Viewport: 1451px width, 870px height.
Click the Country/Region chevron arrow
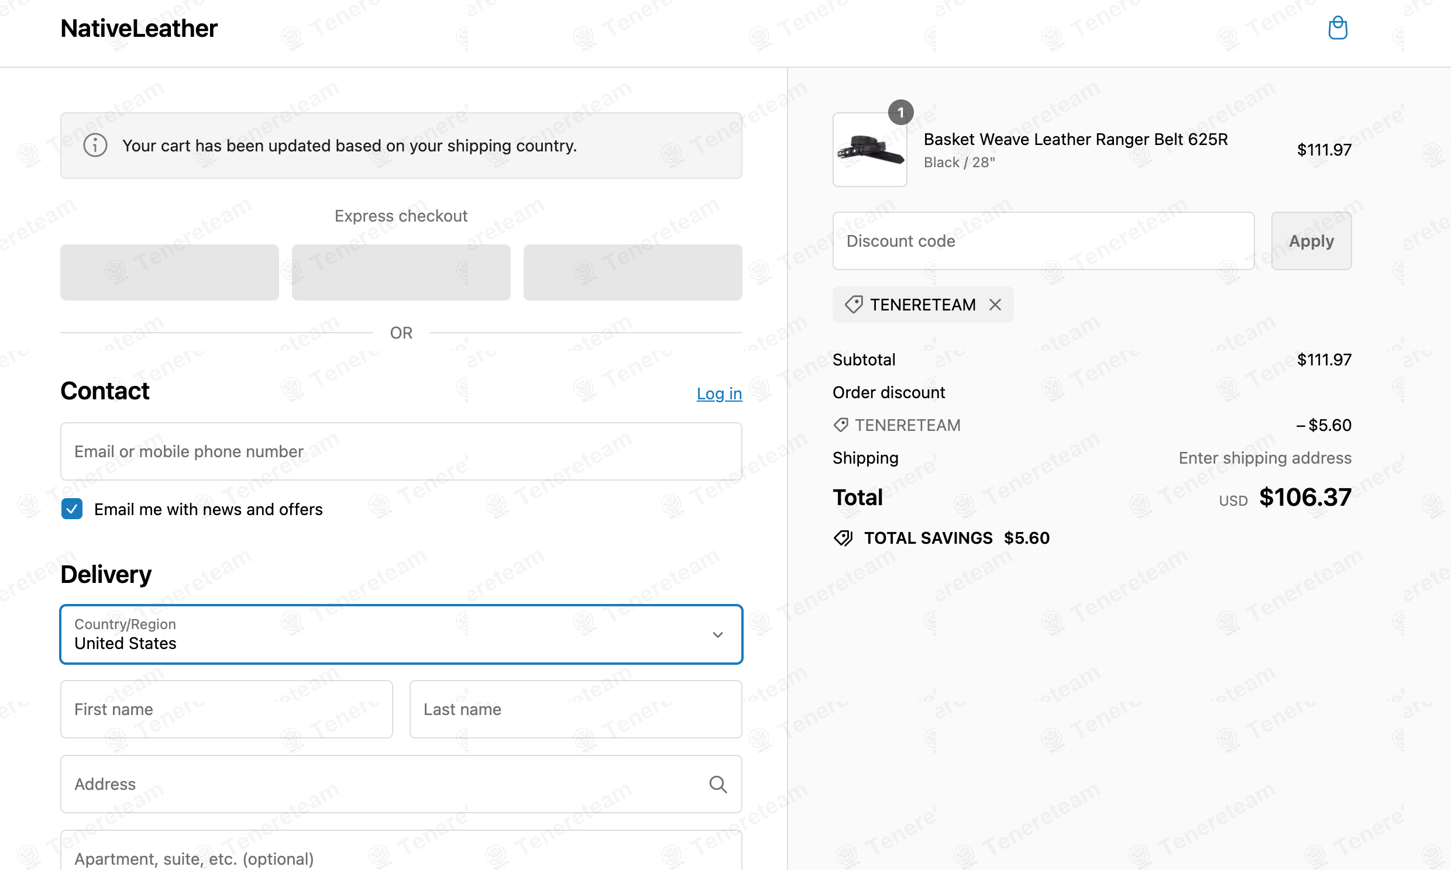click(x=717, y=634)
